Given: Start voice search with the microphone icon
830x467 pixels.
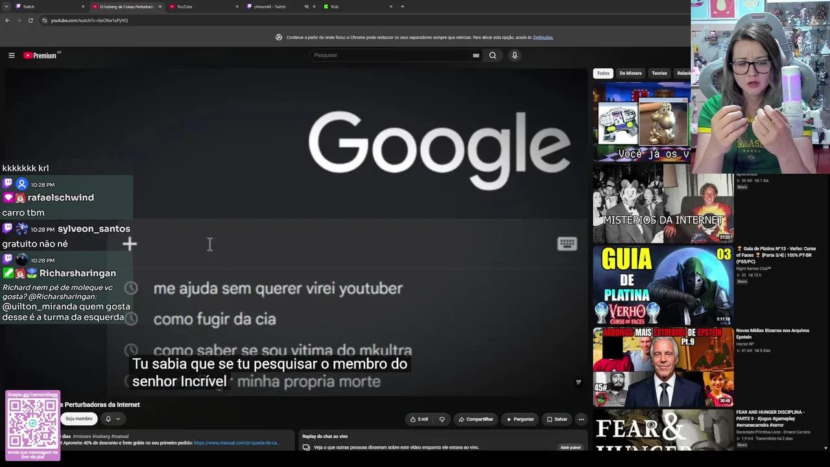Looking at the screenshot, I should 515,55.
